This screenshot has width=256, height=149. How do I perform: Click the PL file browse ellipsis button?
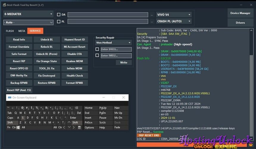(x=152, y=21)
